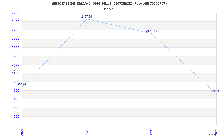This screenshot has height=137, width=219.
Task: Click the 2600 y-axis tick label
Action: (x=16, y=13)
